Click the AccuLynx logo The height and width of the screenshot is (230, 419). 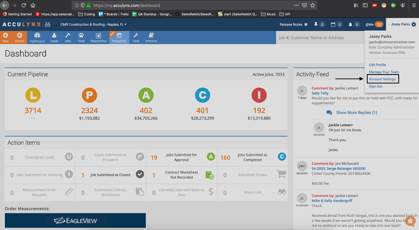[26, 24]
